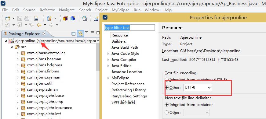Open the UTF-8 encoding combo box
The image size is (266, 119).
198,88
